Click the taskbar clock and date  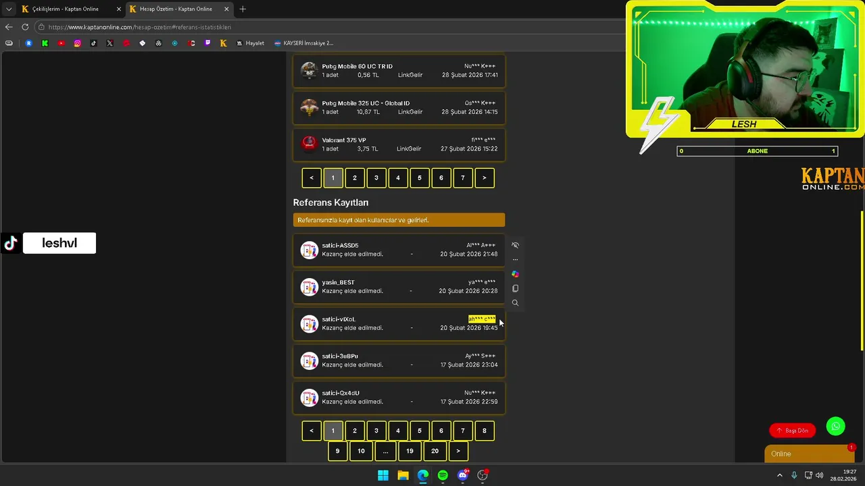click(843, 475)
